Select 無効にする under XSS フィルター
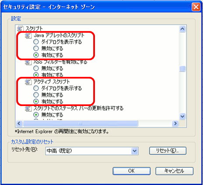Viewport: 203px width, 185px height. 36,69
